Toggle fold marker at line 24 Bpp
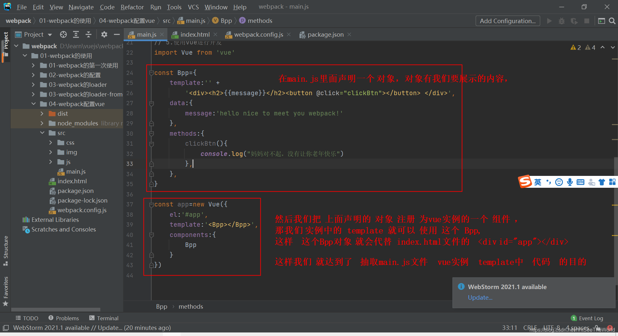The width and height of the screenshot is (618, 336). click(152, 73)
